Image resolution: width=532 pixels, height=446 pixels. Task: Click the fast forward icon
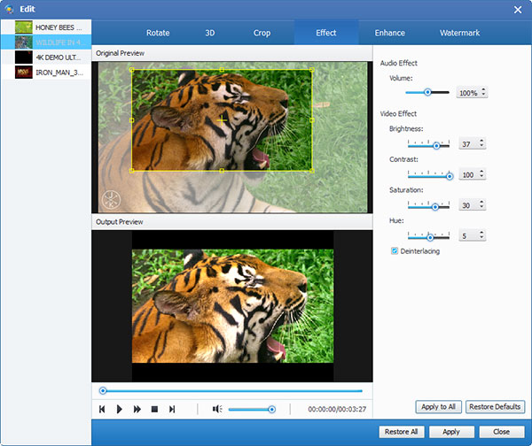[137, 409]
